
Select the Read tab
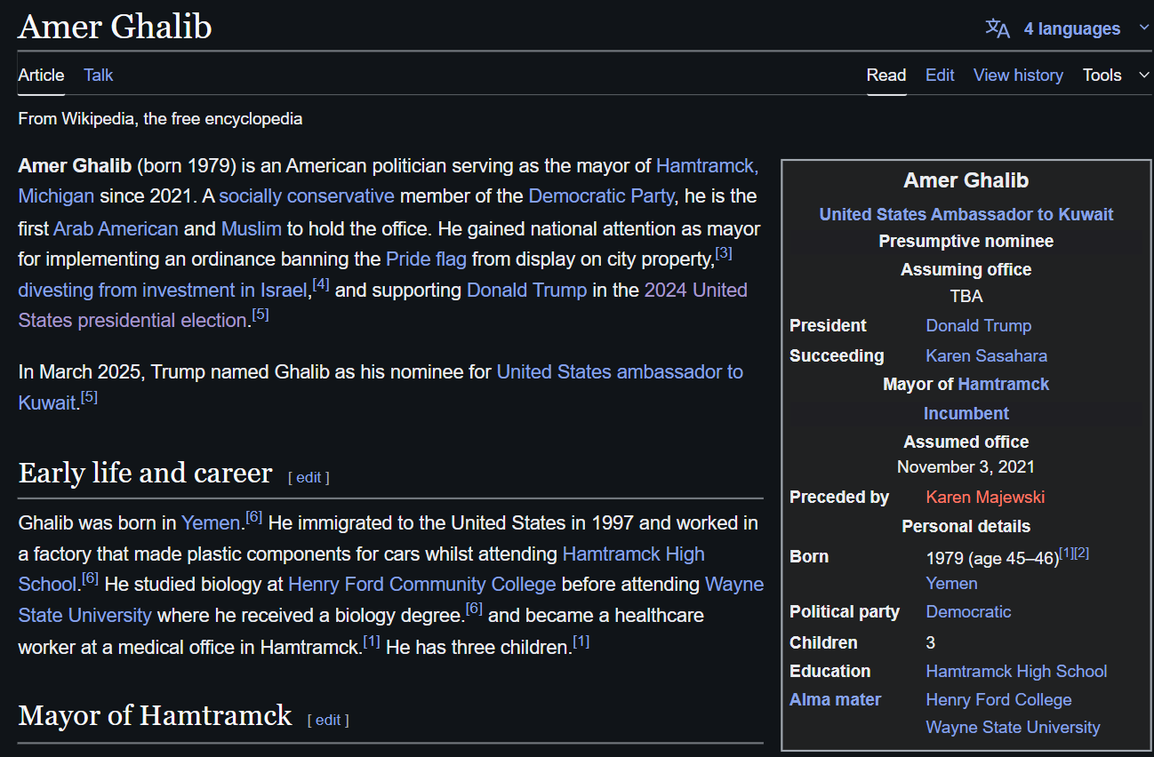click(886, 75)
